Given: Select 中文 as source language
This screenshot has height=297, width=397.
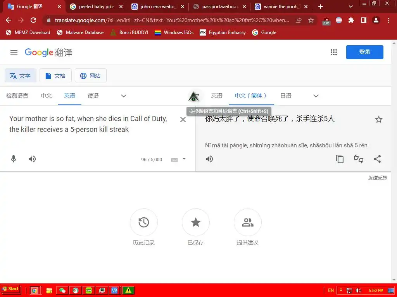Looking at the screenshot, I should [47, 96].
